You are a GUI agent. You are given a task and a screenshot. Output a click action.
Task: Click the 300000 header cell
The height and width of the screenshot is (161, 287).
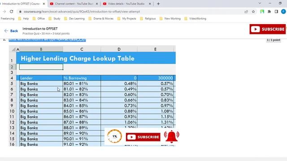(156, 78)
